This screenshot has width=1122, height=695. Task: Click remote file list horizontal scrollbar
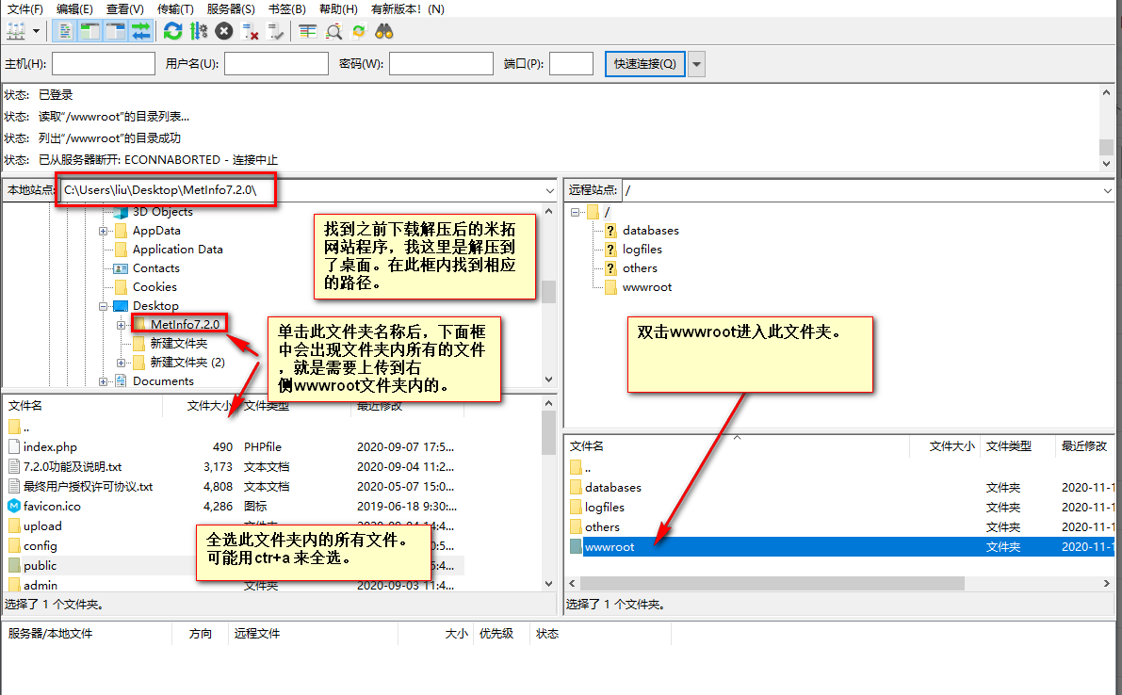[x=772, y=584]
